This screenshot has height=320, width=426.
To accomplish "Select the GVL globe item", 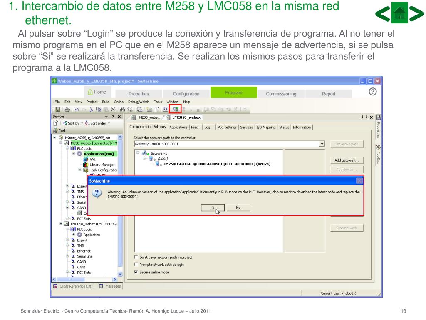I will pos(86,159).
